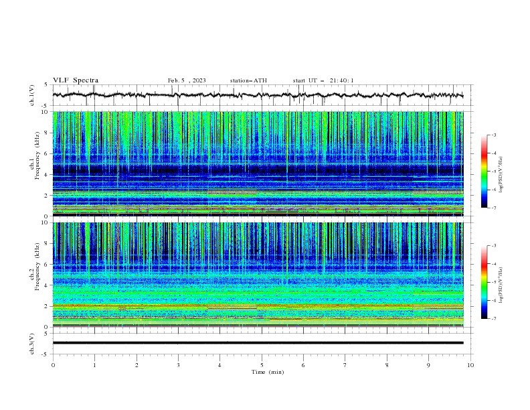Viewport: 530px width, 410px height.
Task: Click time axis tick label "4"
Action: (219, 365)
